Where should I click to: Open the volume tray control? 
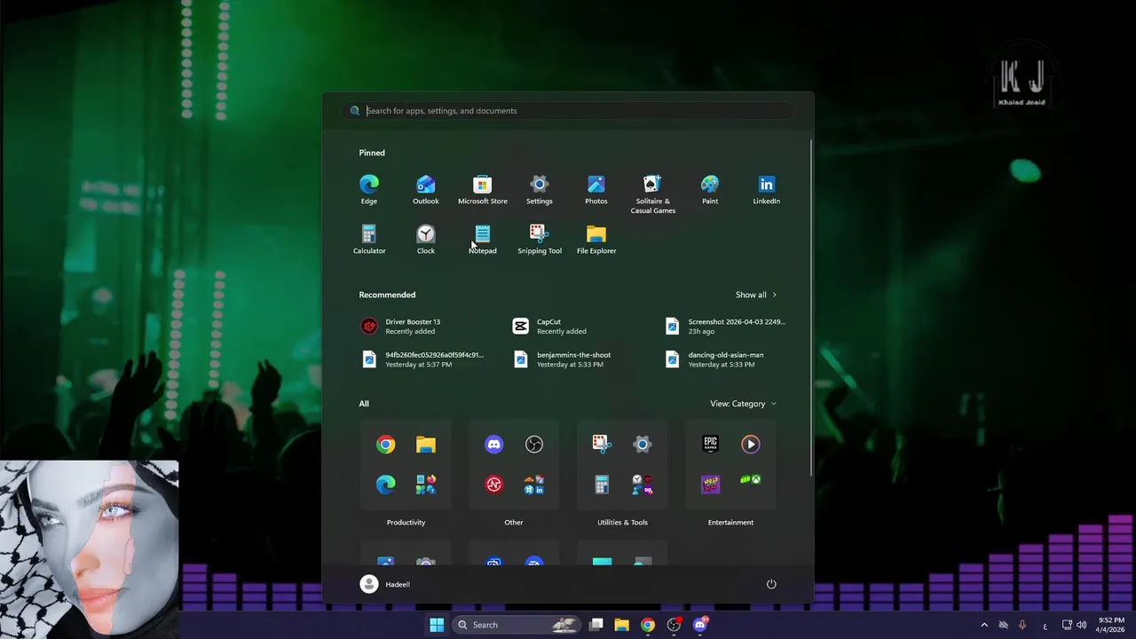(1081, 625)
